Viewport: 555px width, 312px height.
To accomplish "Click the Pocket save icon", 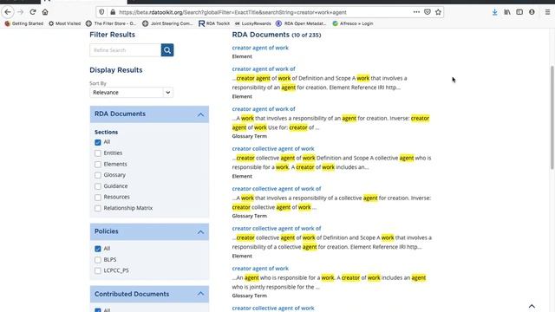I will 428,12.
